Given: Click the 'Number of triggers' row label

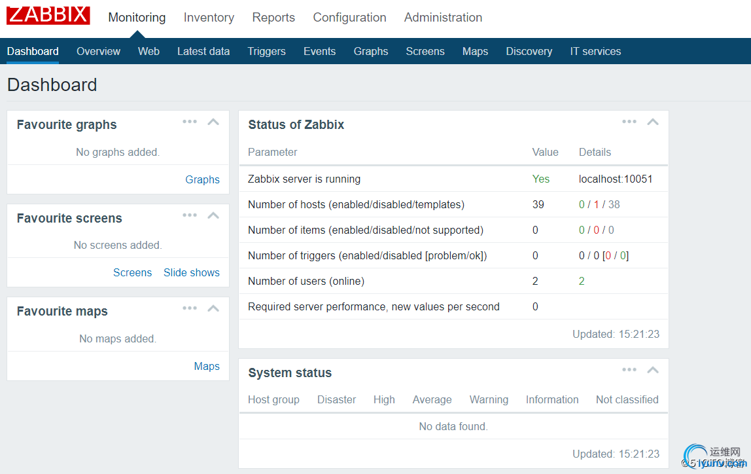Looking at the screenshot, I should (x=368, y=255).
